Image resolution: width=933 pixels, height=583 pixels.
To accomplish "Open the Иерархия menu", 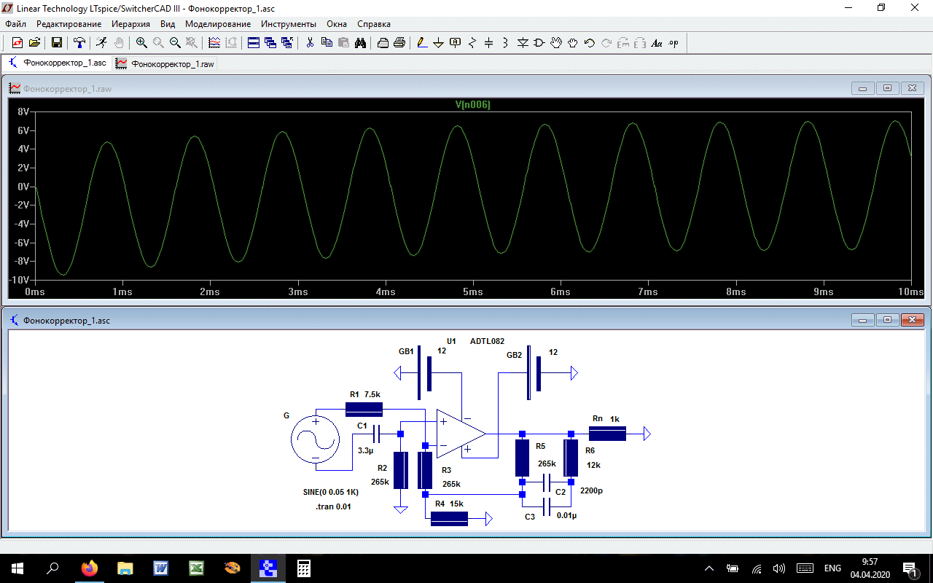I will click(130, 24).
